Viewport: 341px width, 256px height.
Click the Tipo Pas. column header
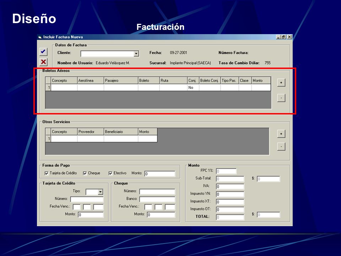230,81
